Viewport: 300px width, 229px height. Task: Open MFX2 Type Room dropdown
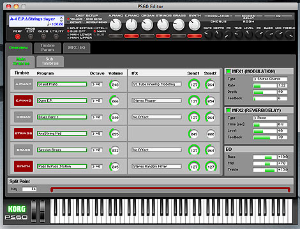(270, 118)
